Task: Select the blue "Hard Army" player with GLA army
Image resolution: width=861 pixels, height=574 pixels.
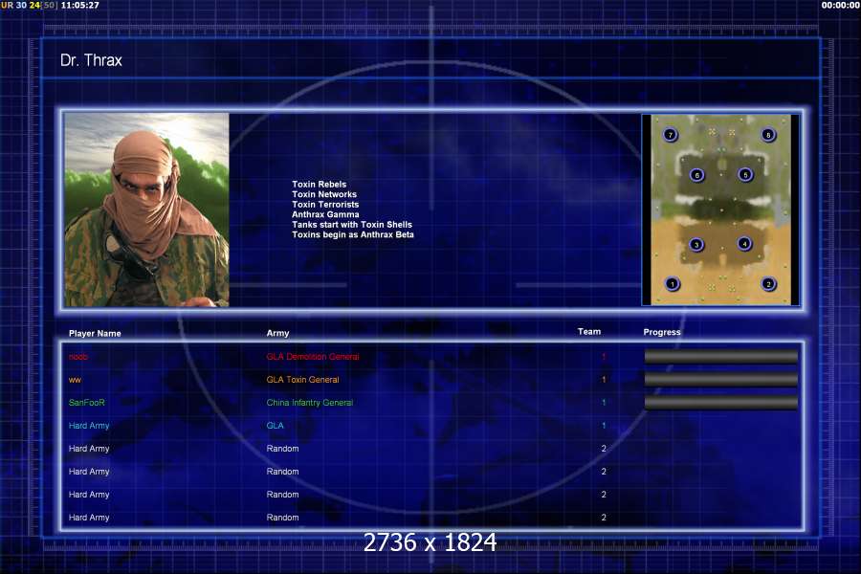Action: 89,426
